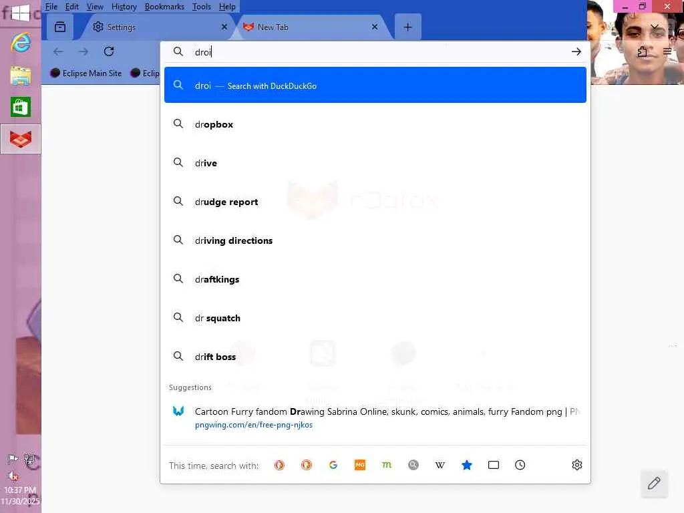
Task: Reload the current page
Action: click(x=109, y=51)
